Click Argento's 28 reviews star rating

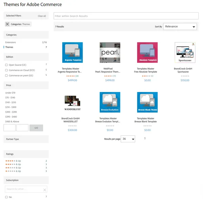pos(72,76)
